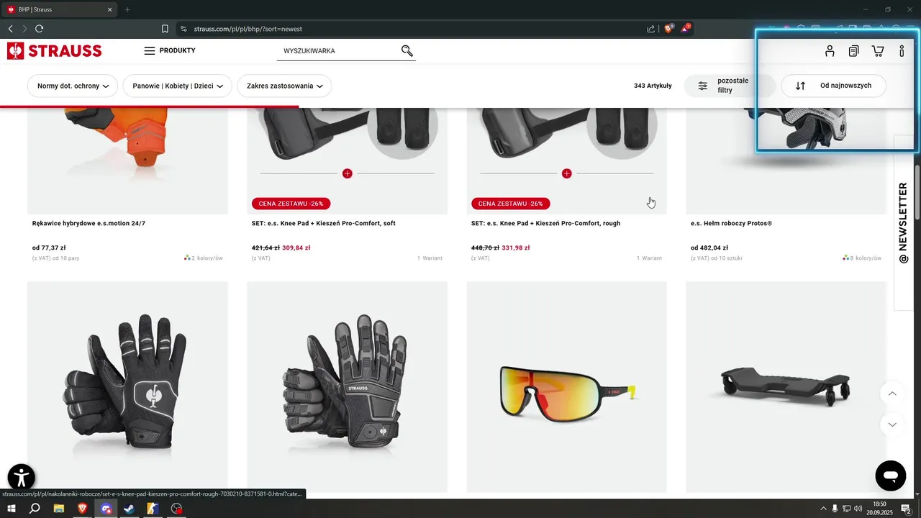Open the Od najnowszych sort dropdown
Viewport: 921px width, 518px height.
833,86
